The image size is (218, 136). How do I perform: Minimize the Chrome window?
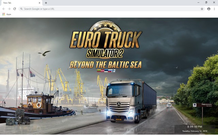click(198, 2)
